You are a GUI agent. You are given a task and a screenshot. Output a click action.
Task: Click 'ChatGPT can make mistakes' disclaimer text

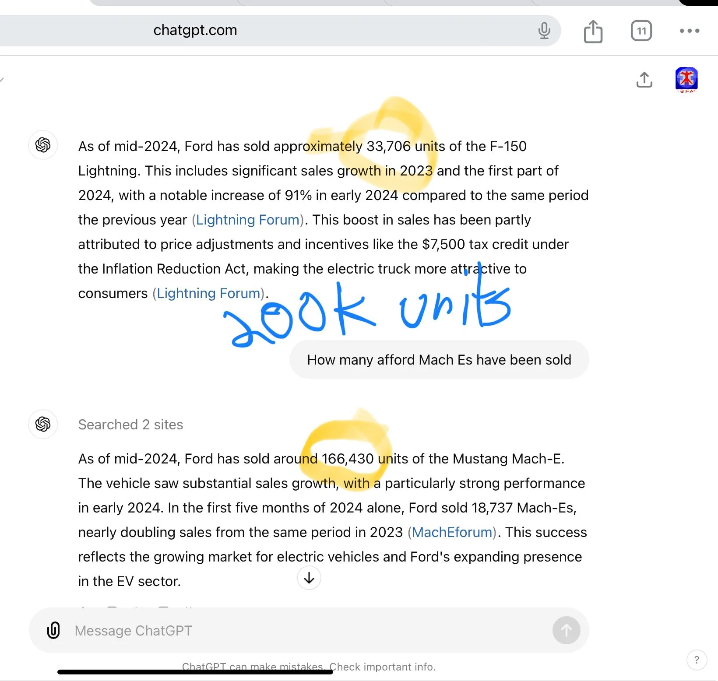point(252,667)
